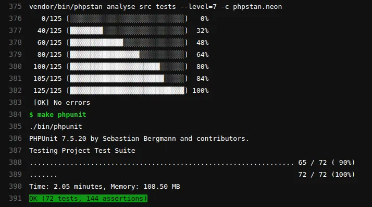Click the '72 / 72 (100%)' counter

pos(327,175)
